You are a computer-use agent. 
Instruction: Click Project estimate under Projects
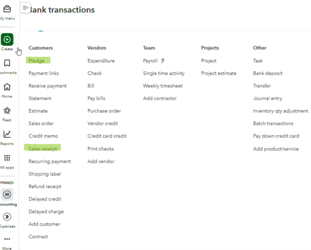218,73
